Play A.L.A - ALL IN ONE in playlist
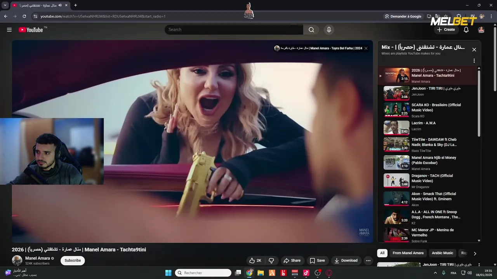The height and width of the screenshot is (279, 497). [427, 217]
